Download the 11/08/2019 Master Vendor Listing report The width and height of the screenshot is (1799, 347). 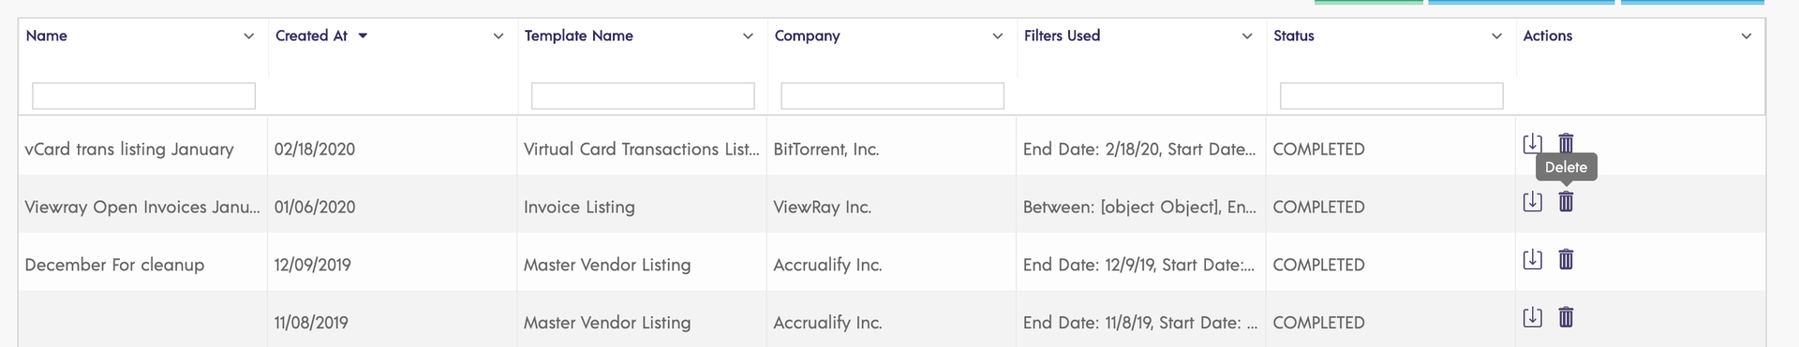(1532, 317)
